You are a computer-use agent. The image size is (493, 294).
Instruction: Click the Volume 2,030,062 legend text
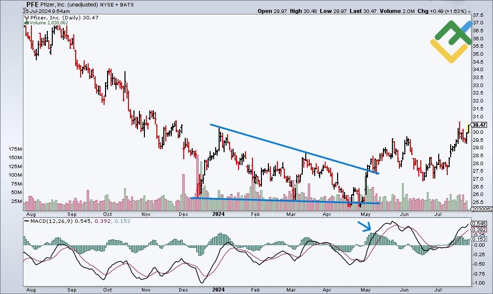(x=48, y=23)
